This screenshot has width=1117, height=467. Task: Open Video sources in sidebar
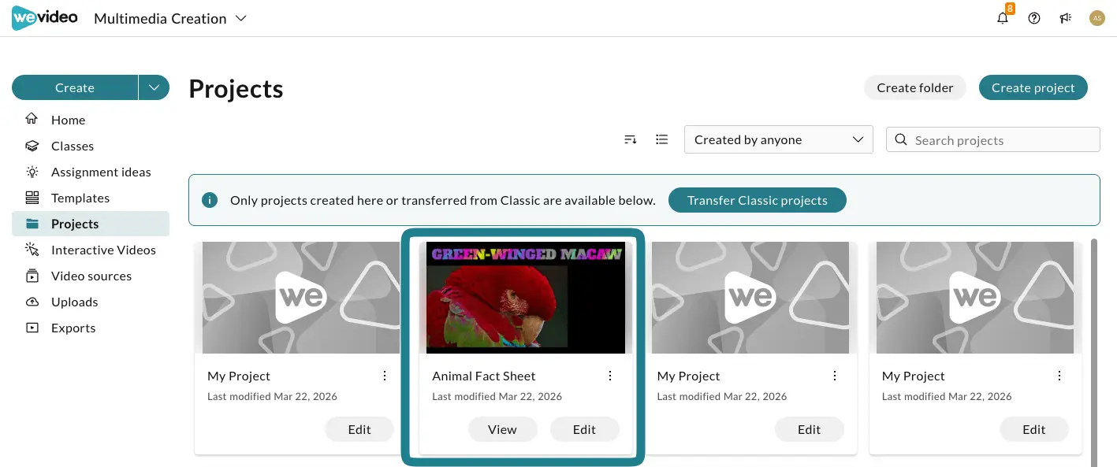[x=91, y=276]
